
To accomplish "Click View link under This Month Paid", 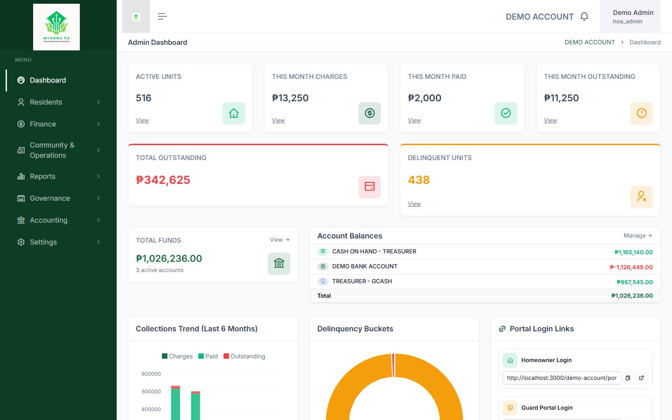I will [414, 120].
